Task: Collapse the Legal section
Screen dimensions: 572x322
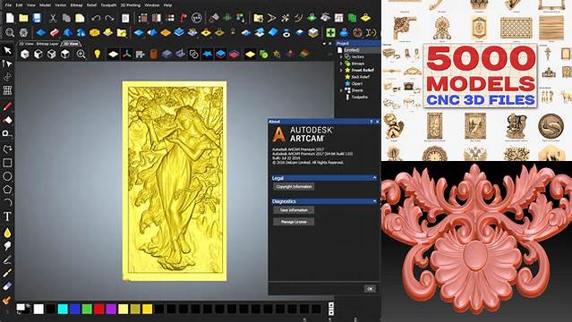Action: (375, 178)
